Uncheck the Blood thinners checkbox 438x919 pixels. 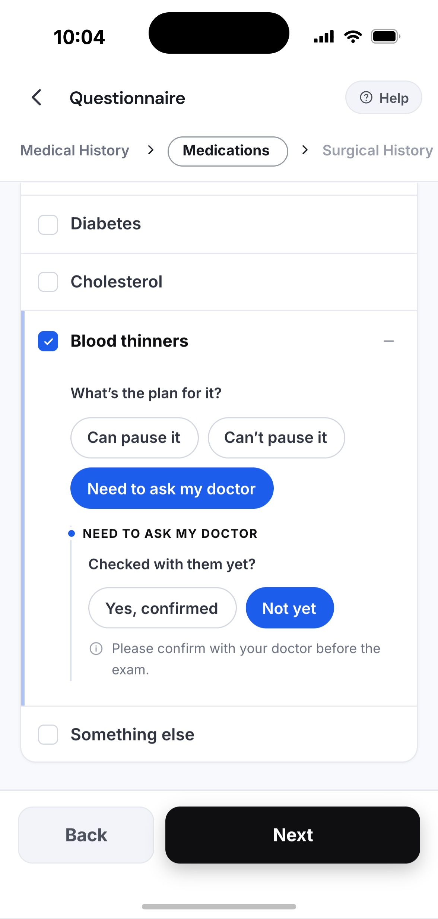click(48, 341)
